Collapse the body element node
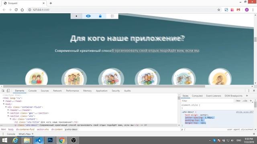The height and width of the screenshot is (144, 257). coord(4,104)
